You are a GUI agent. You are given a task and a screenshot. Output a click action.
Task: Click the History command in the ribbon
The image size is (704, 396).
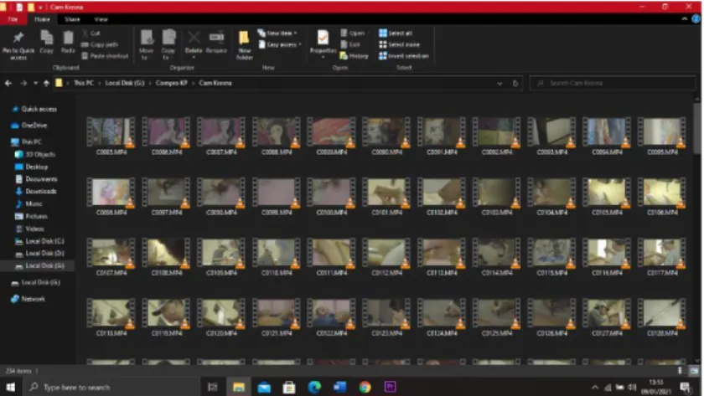click(354, 56)
